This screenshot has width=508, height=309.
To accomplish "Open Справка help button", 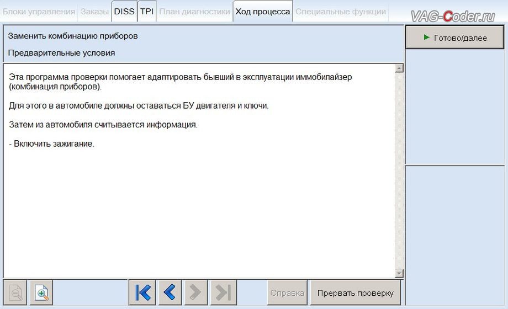I will coord(287,293).
